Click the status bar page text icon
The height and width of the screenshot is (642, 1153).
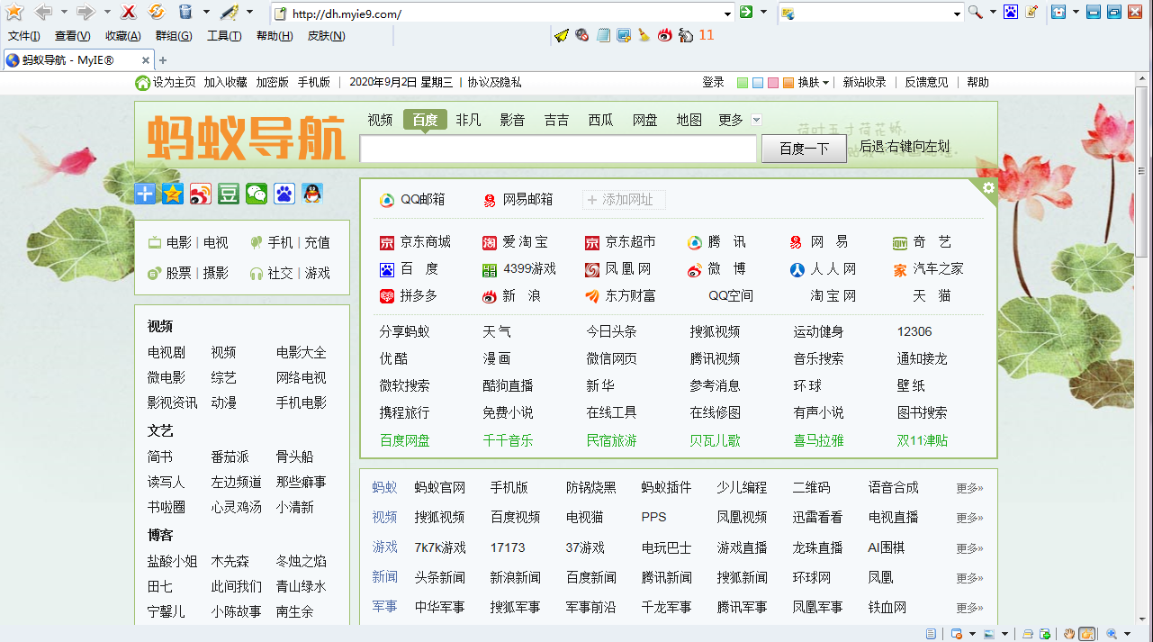(931, 634)
